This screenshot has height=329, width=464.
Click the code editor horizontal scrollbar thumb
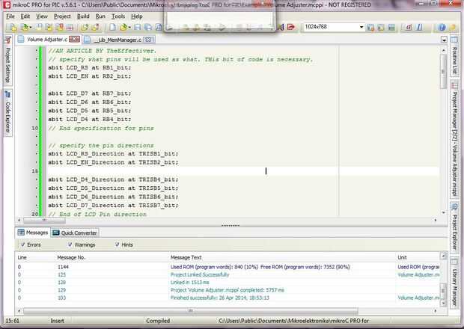coord(44,220)
